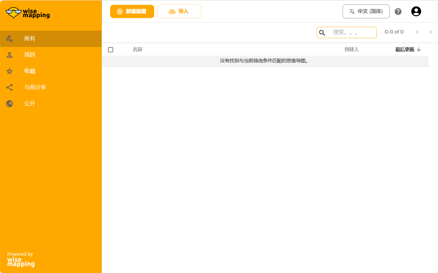Viewport: 438px width, 273px height.
Task: Toggle the select-all checkbox in table header
Action: tap(110, 50)
